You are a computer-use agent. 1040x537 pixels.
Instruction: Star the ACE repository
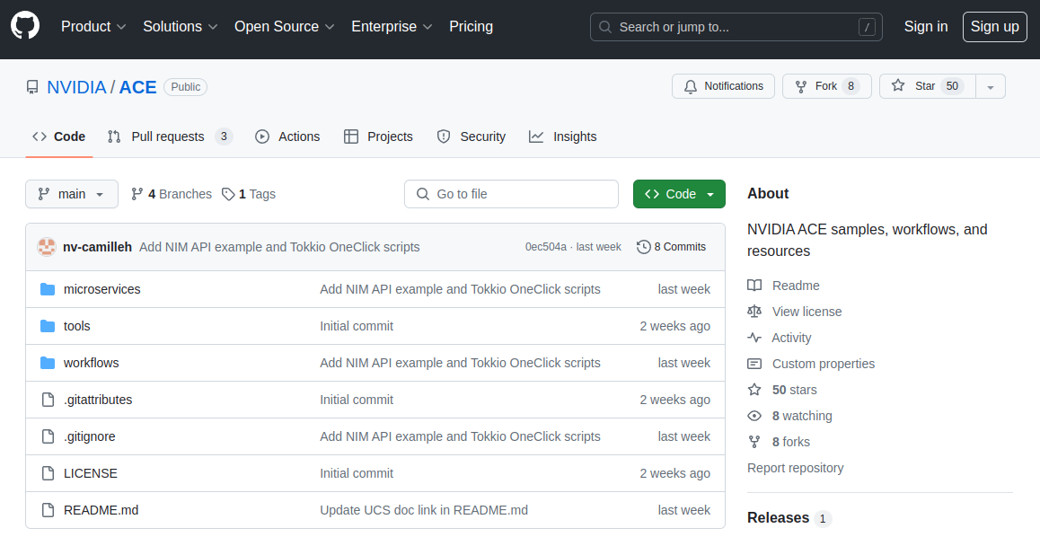[927, 87]
